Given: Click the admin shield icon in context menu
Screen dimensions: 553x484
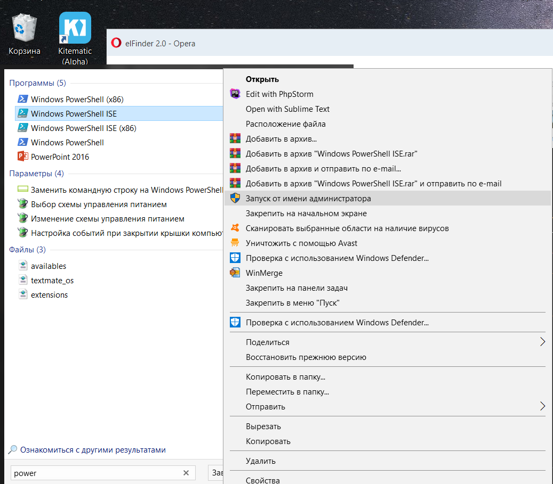Looking at the screenshot, I should [x=235, y=198].
